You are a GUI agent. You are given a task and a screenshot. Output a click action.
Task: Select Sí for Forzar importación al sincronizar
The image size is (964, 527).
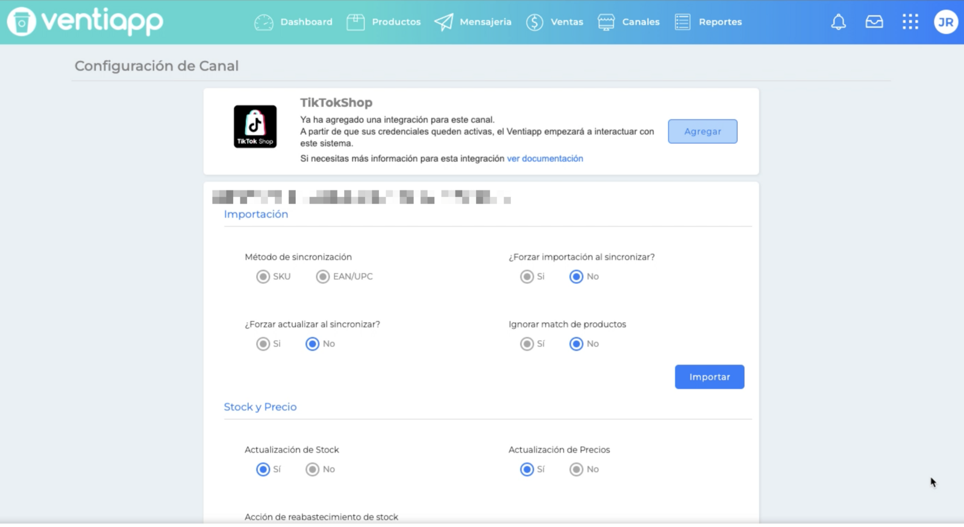point(527,276)
